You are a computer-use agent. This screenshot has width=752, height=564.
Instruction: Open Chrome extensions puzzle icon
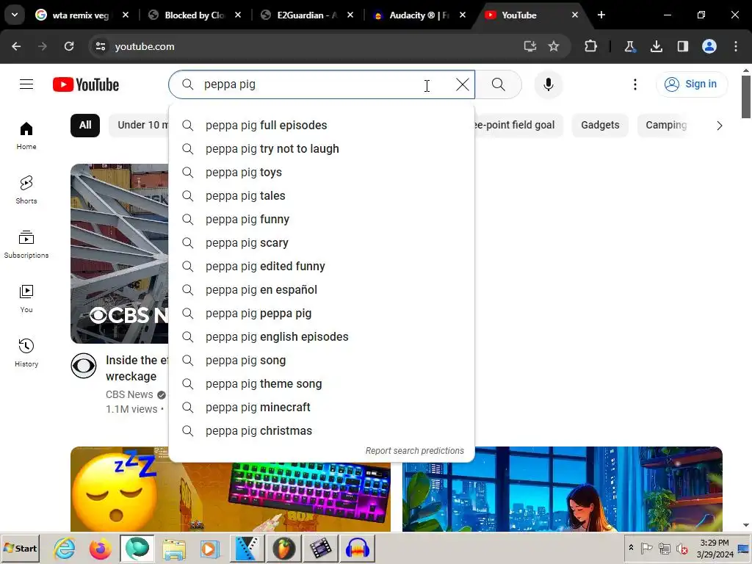[591, 46]
